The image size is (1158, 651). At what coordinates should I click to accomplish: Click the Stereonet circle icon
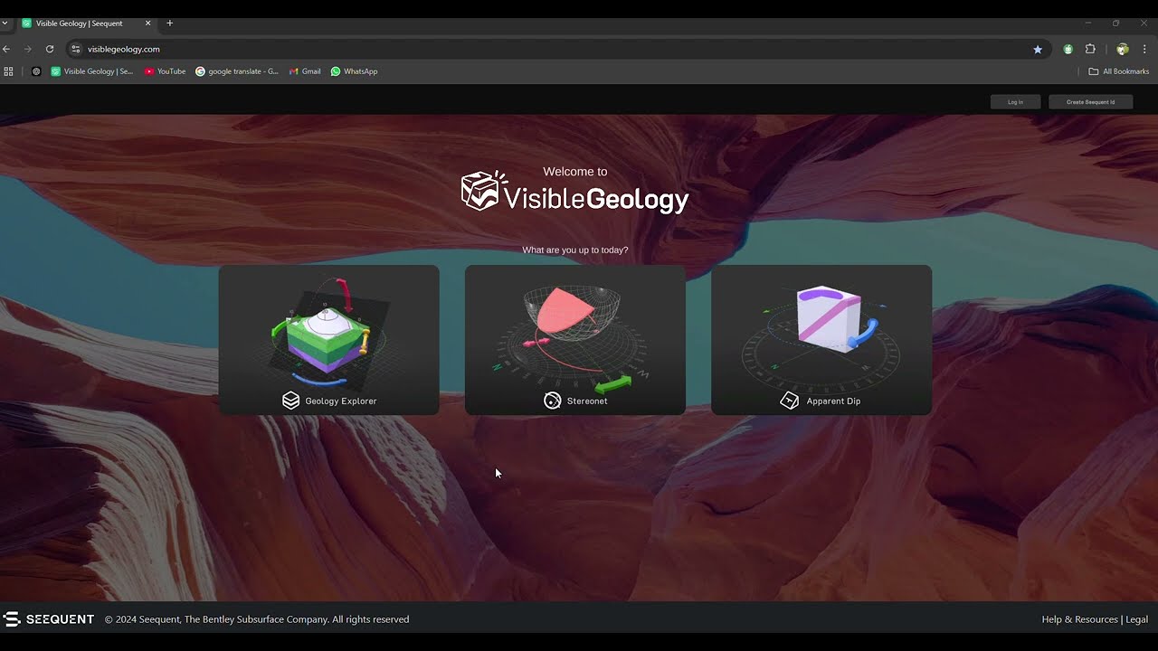pos(552,401)
